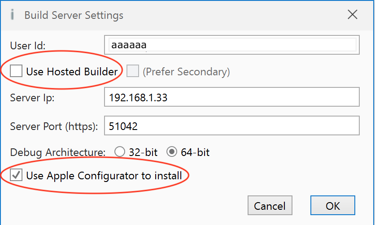Uncheck Use Apple Configurator to install
Screen dimensions: 375x225
17,175
